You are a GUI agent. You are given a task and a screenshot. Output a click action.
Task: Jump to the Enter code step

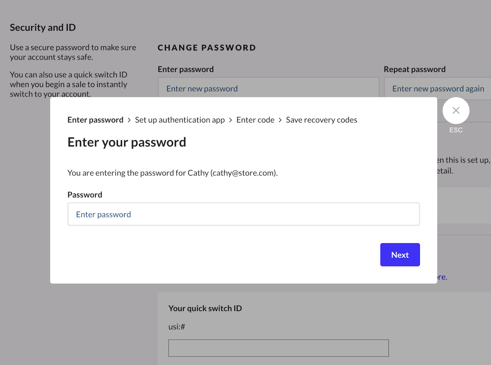[255, 120]
